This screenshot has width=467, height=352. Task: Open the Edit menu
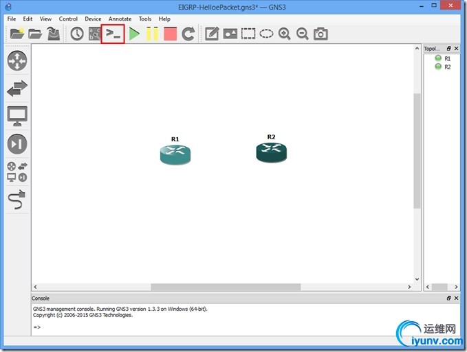tap(28, 19)
